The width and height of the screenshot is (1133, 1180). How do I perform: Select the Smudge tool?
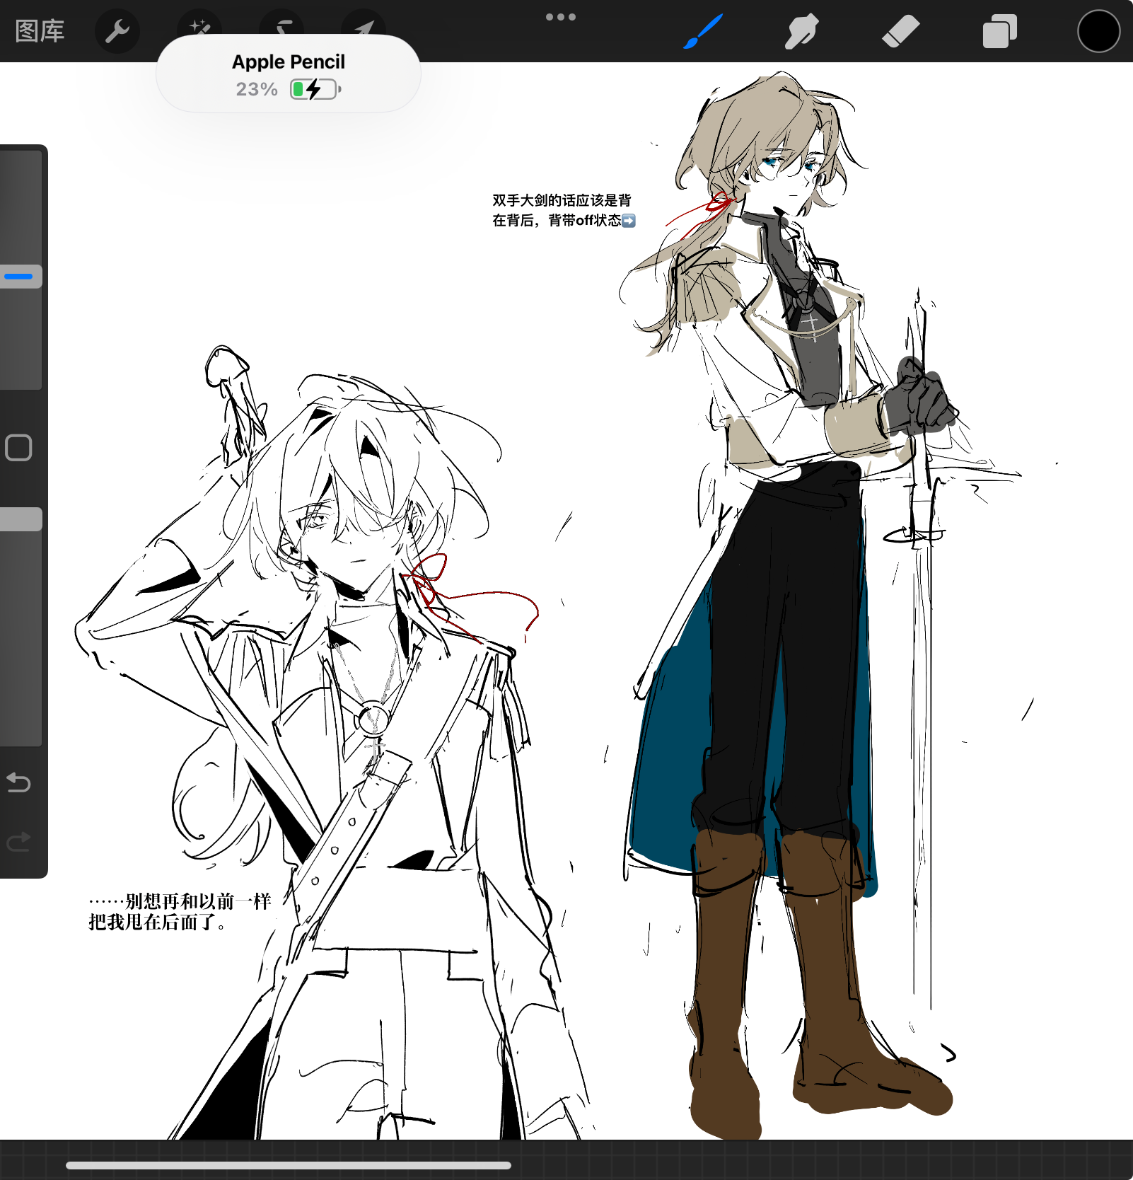pyautogui.click(x=801, y=32)
